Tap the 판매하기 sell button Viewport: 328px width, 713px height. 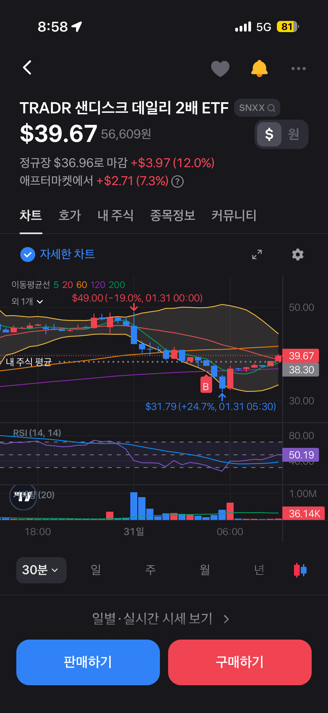[88, 662]
